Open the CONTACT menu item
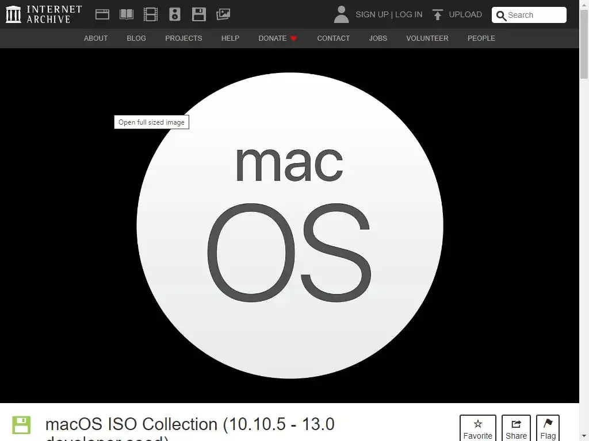This screenshot has width=589, height=441. (333, 38)
